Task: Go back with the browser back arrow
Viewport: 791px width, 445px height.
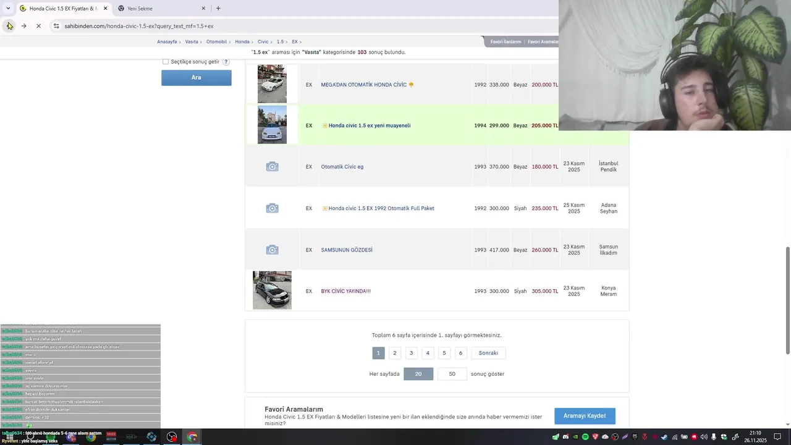Action: coord(9,26)
